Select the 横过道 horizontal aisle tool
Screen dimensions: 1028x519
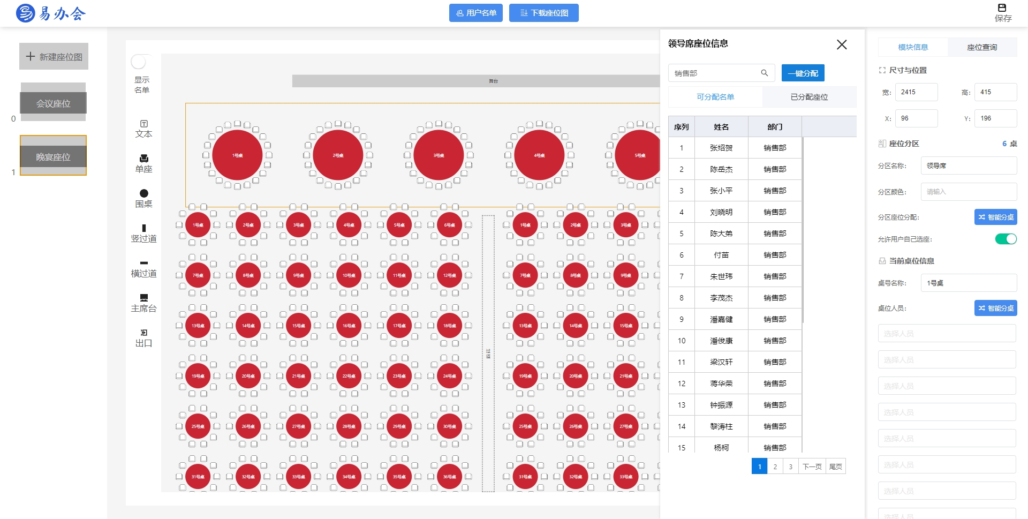click(x=143, y=268)
